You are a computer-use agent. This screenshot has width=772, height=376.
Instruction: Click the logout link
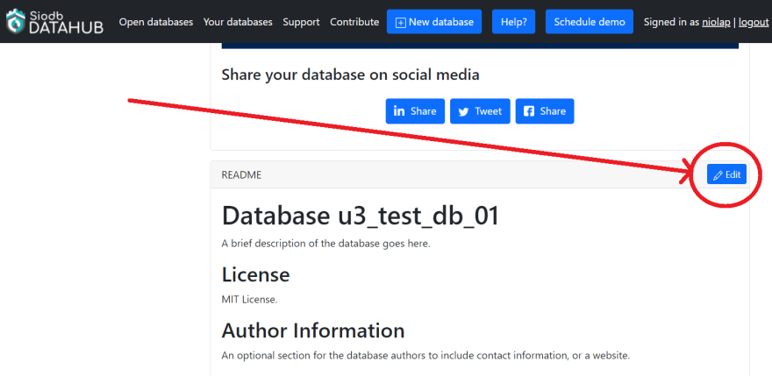click(754, 22)
